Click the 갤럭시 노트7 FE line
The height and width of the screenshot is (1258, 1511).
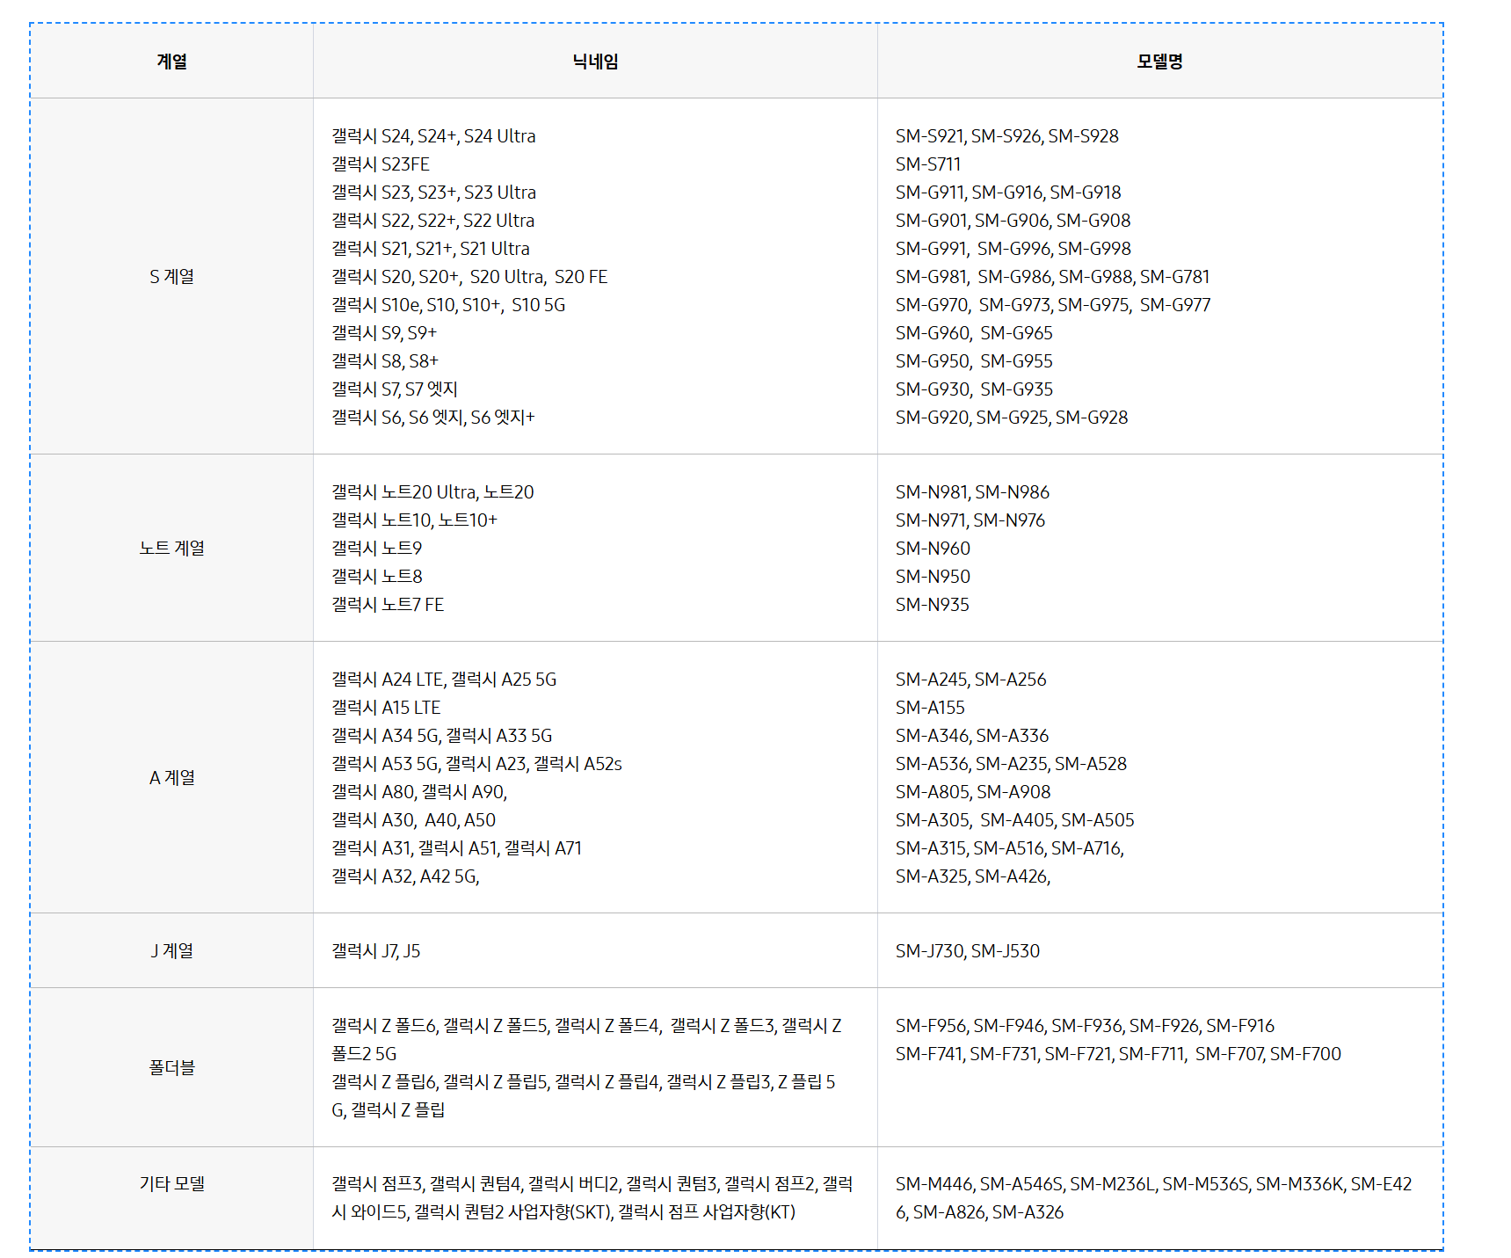click(x=388, y=605)
